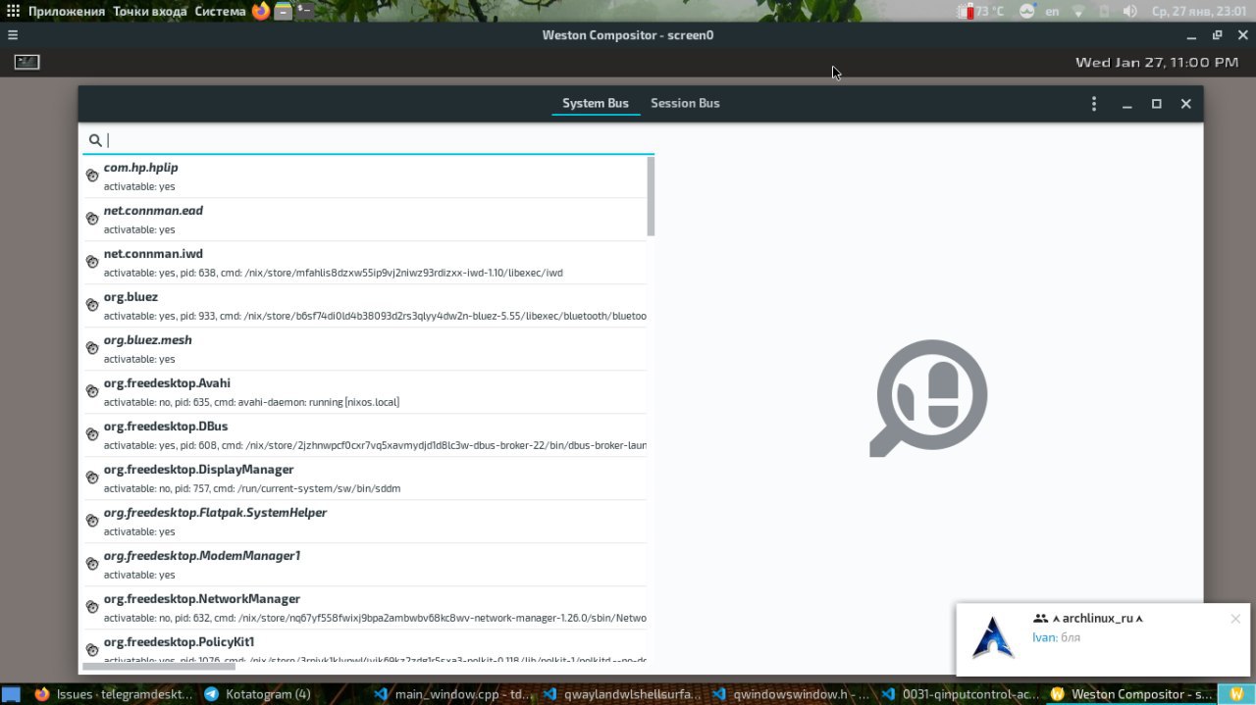Click the horizontal scrollbar of bus list
The height and width of the screenshot is (705, 1256).
[159, 667]
